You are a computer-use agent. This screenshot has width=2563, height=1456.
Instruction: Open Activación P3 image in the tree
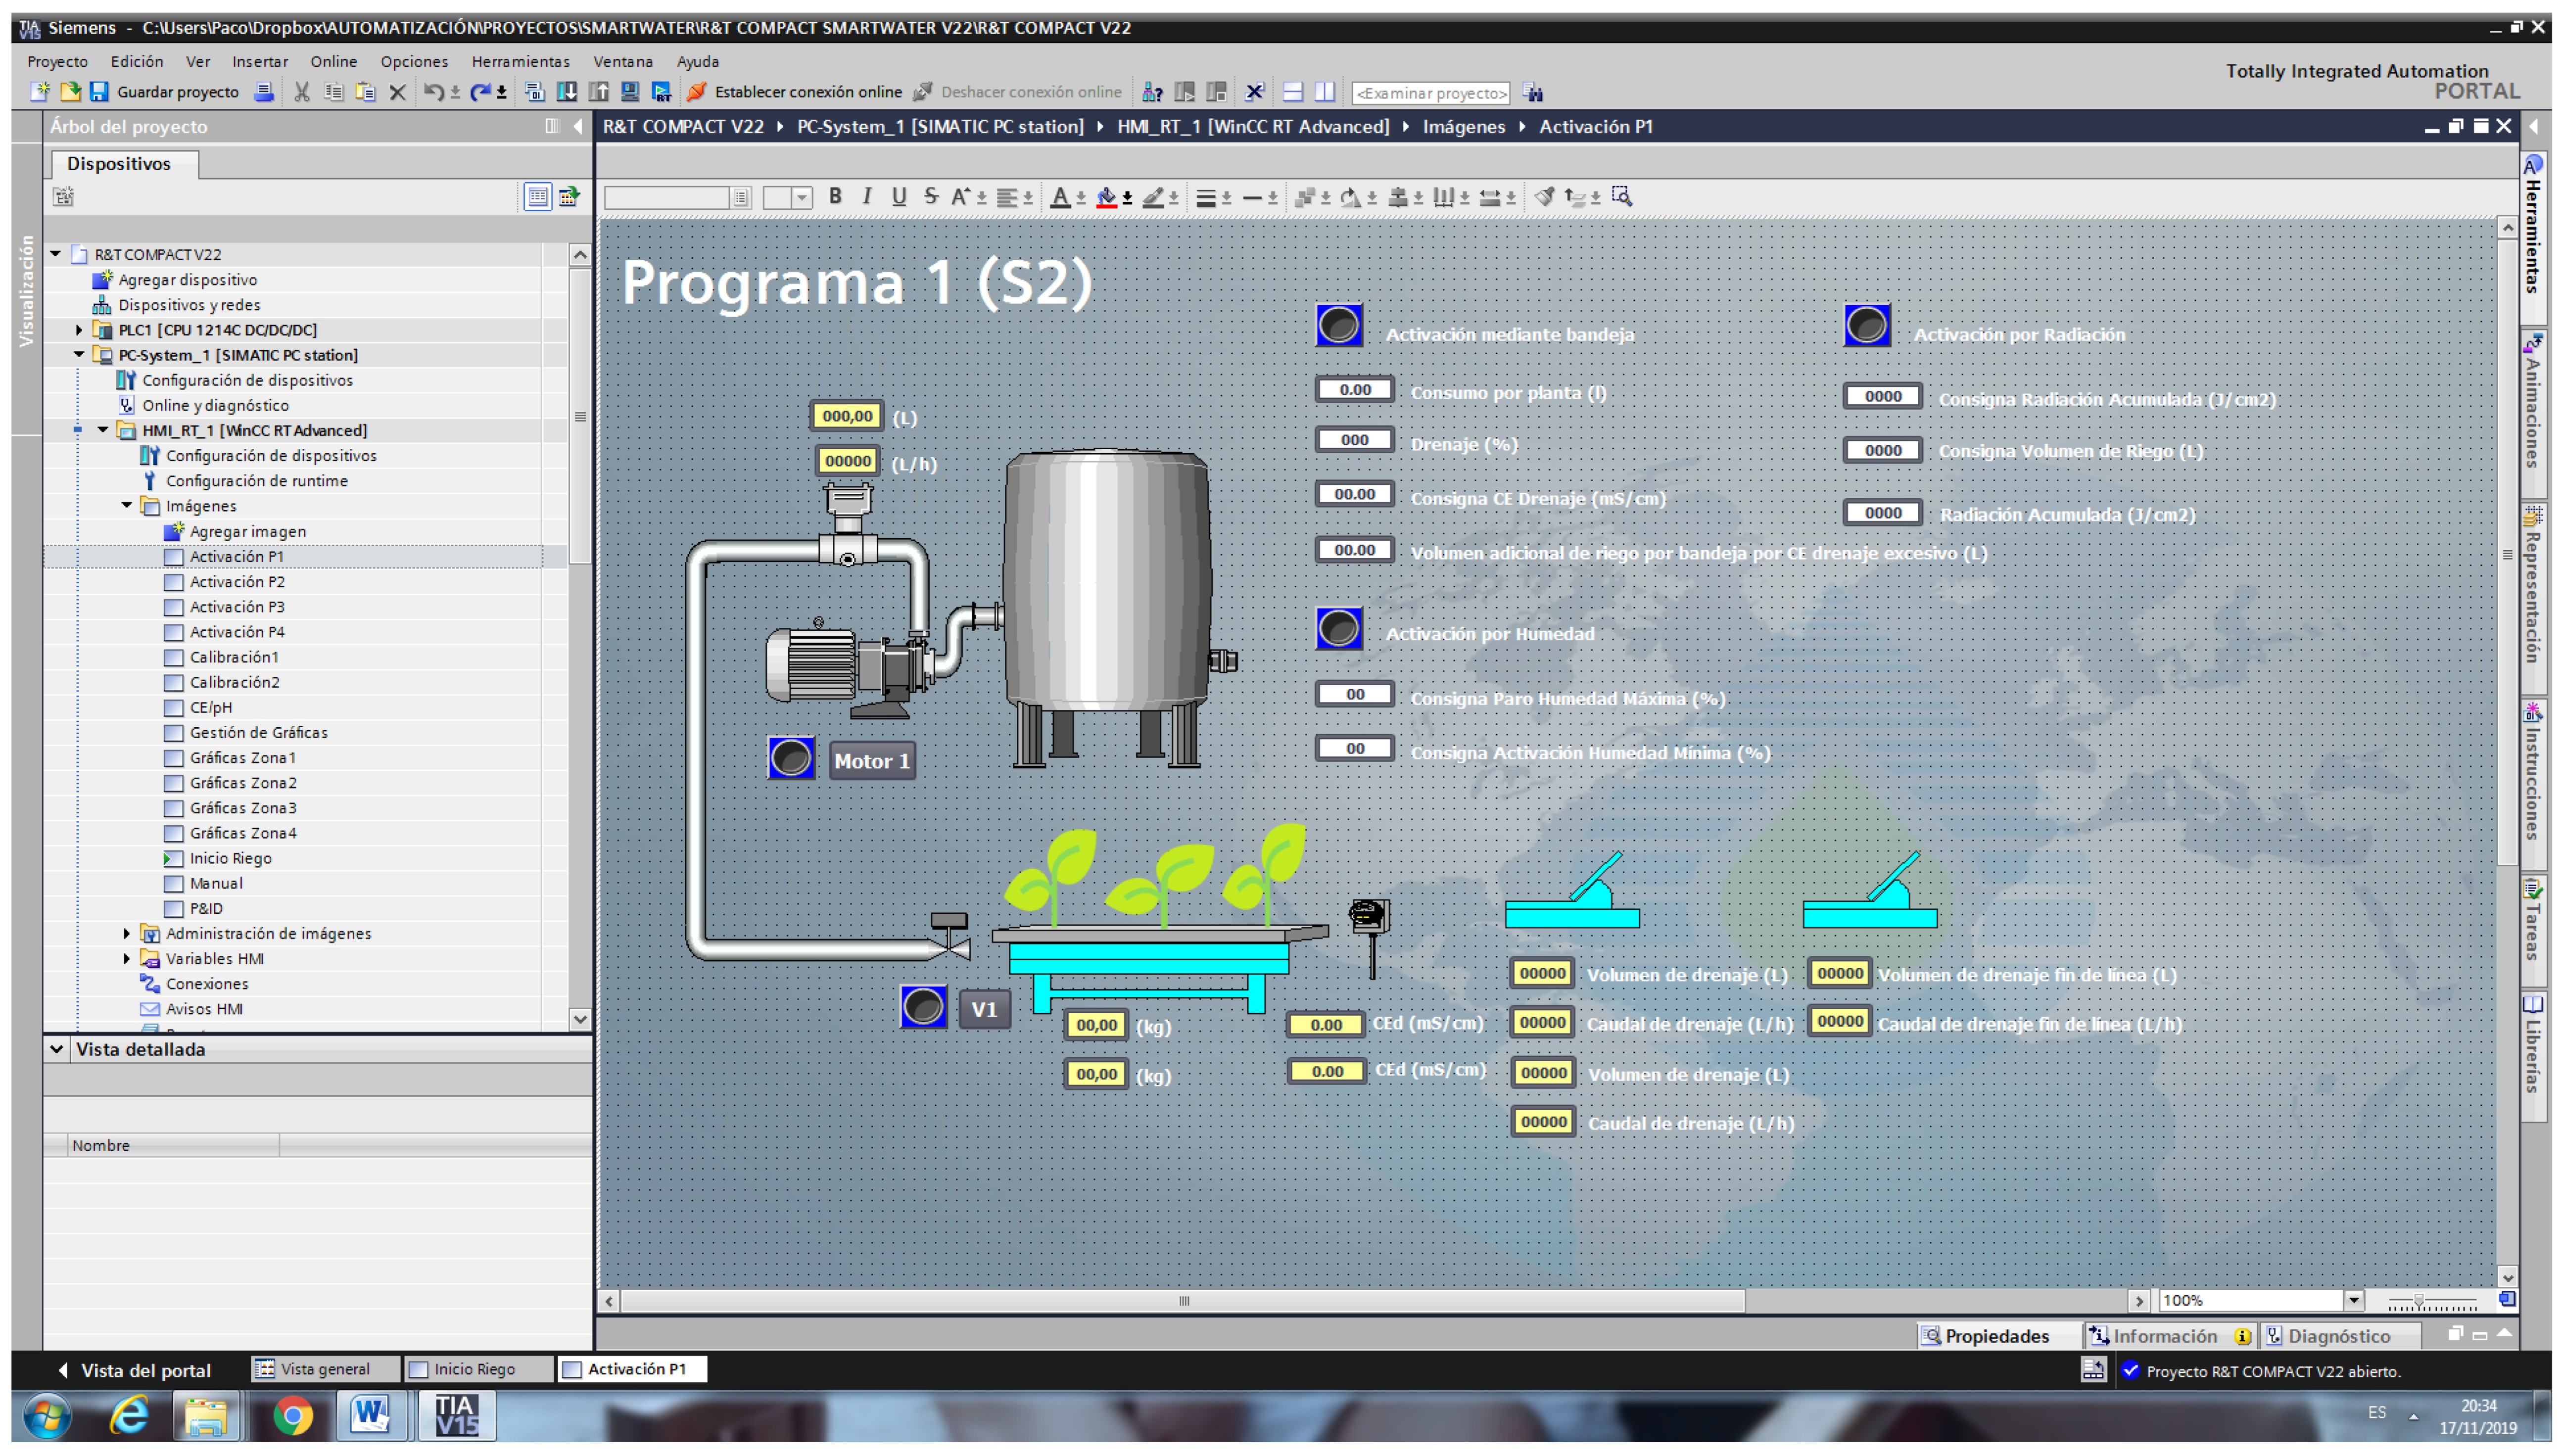237,607
